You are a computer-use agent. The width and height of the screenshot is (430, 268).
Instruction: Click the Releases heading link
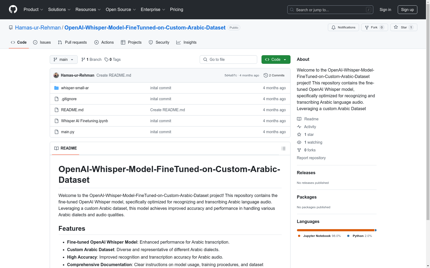click(306, 173)
